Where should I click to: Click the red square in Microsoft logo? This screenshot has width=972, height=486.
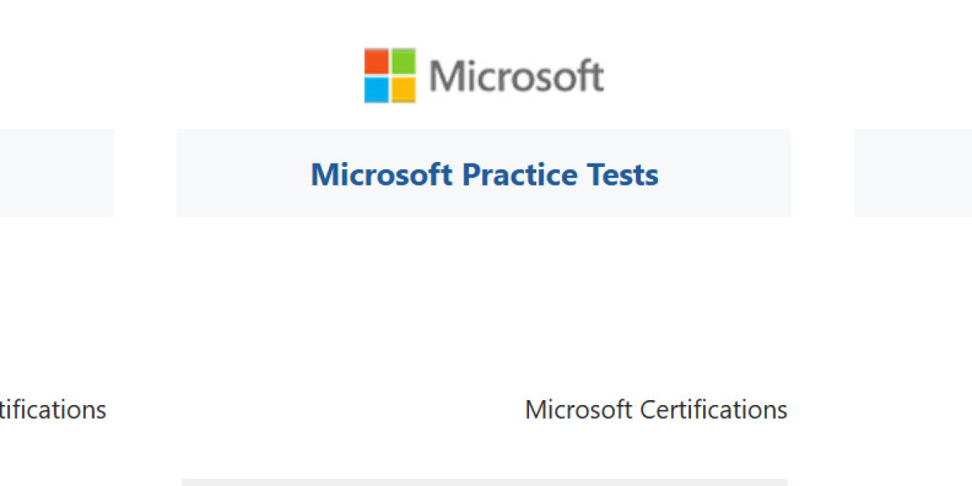point(377,62)
